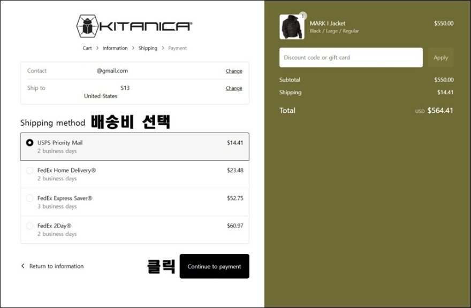This screenshot has height=308, width=471.
Task: Click the Kitanica beetle logo
Action: tap(87, 26)
